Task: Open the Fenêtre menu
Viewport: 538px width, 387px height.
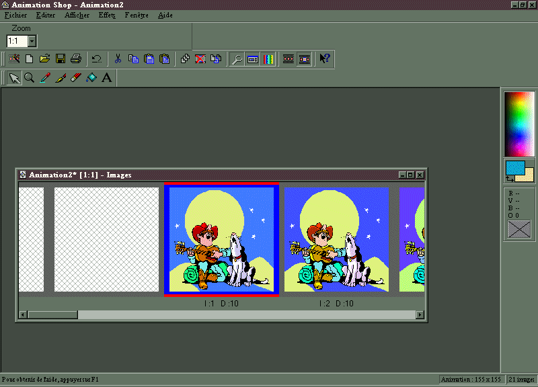Action: (x=137, y=15)
